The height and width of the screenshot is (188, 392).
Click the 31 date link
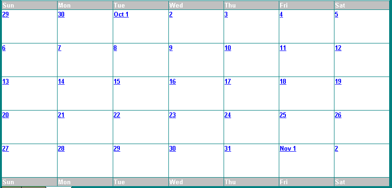click(227, 149)
